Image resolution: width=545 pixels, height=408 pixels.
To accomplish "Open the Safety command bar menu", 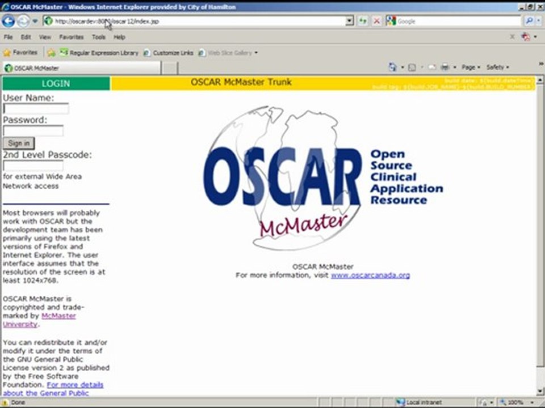I will click(x=497, y=67).
